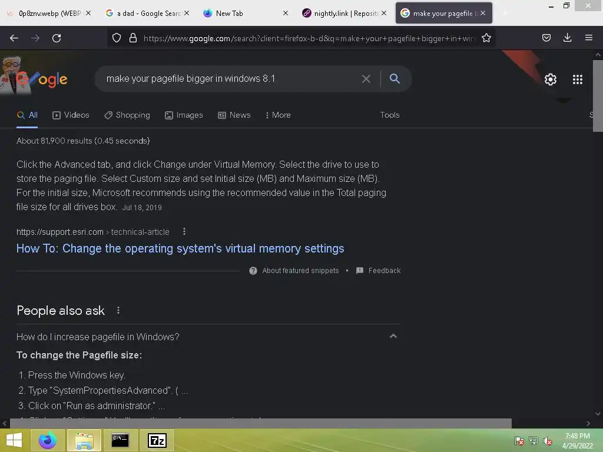Image resolution: width=603 pixels, height=452 pixels.
Task: Open the Google apps grid
Action: point(577,79)
